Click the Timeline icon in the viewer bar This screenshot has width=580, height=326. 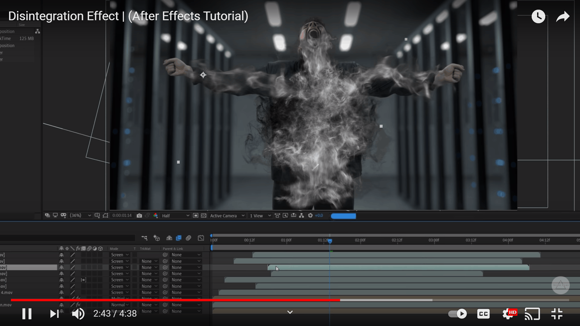(293, 216)
